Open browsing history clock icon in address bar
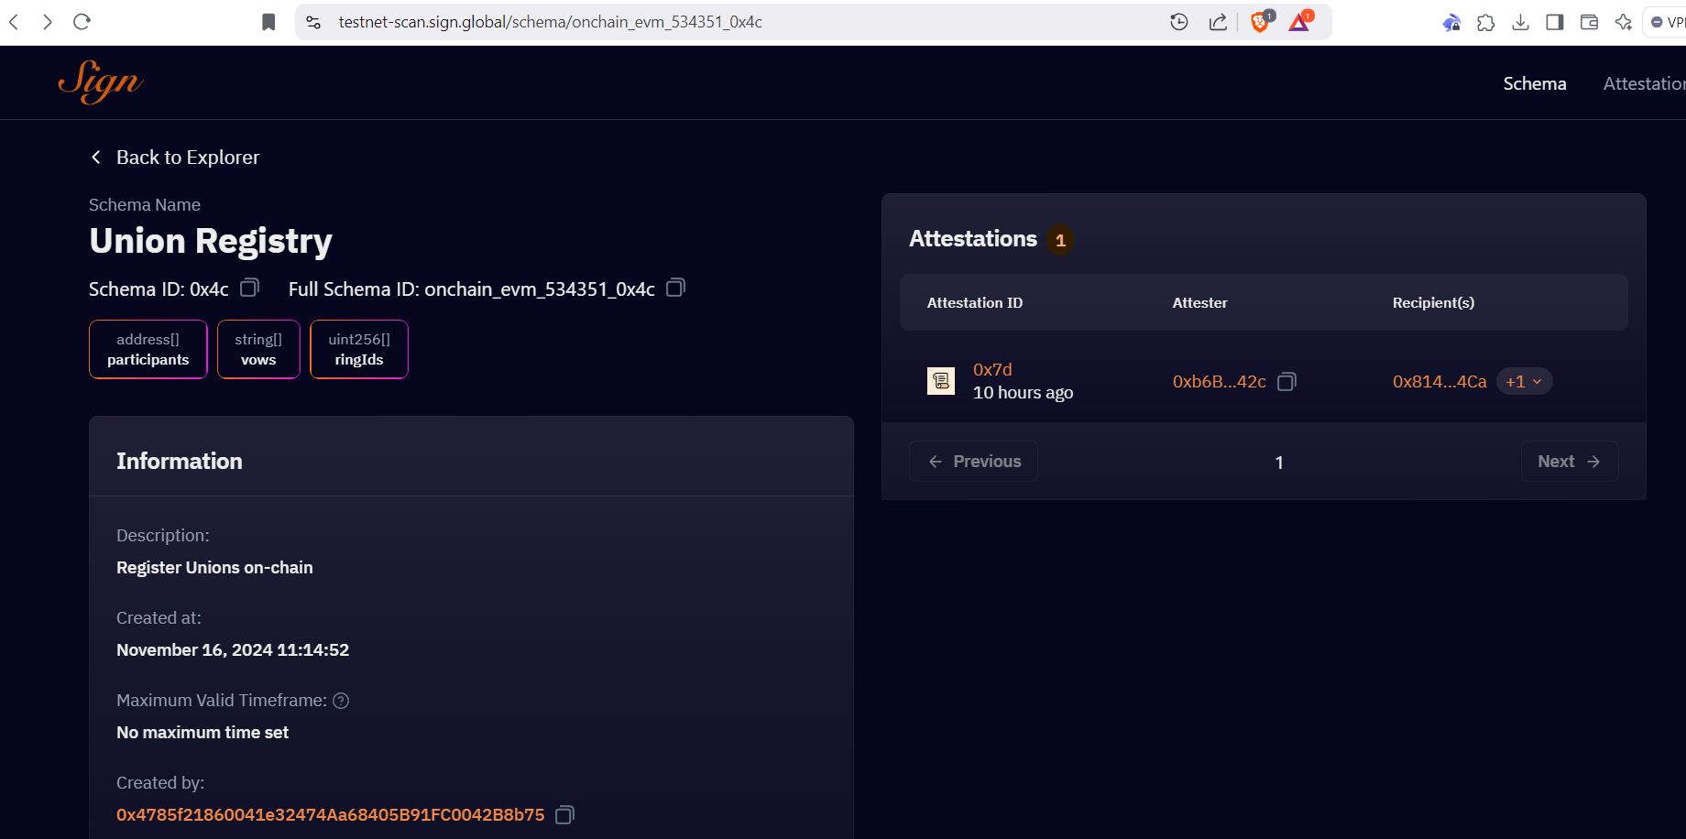Image resolution: width=1686 pixels, height=839 pixels. tap(1179, 22)
